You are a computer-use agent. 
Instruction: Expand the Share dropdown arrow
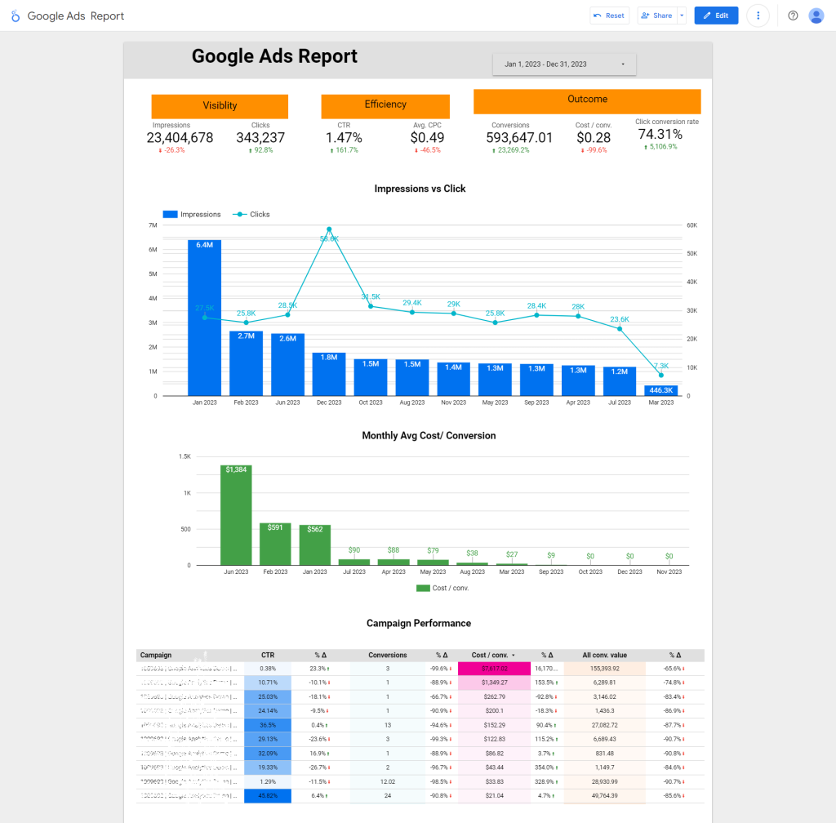[682, 16]
